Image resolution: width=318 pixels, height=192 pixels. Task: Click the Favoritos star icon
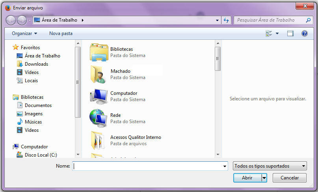[x=16, y=47]
